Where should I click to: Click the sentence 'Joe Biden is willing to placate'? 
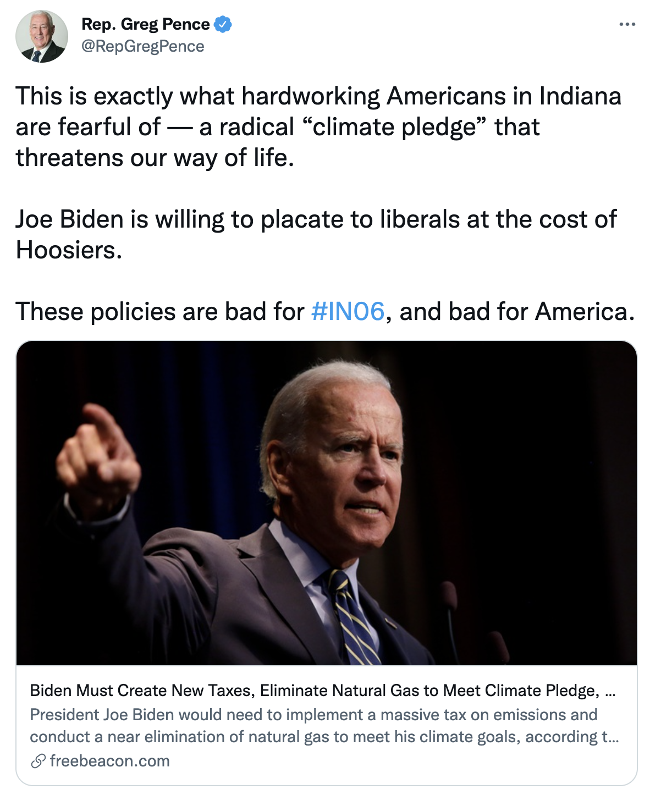[316, 235]
